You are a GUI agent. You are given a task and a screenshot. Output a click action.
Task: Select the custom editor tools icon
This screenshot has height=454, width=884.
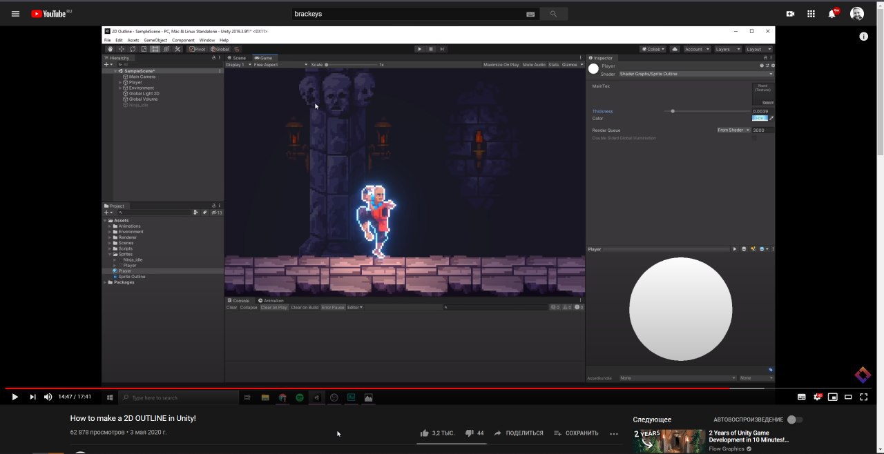(177, 49)
